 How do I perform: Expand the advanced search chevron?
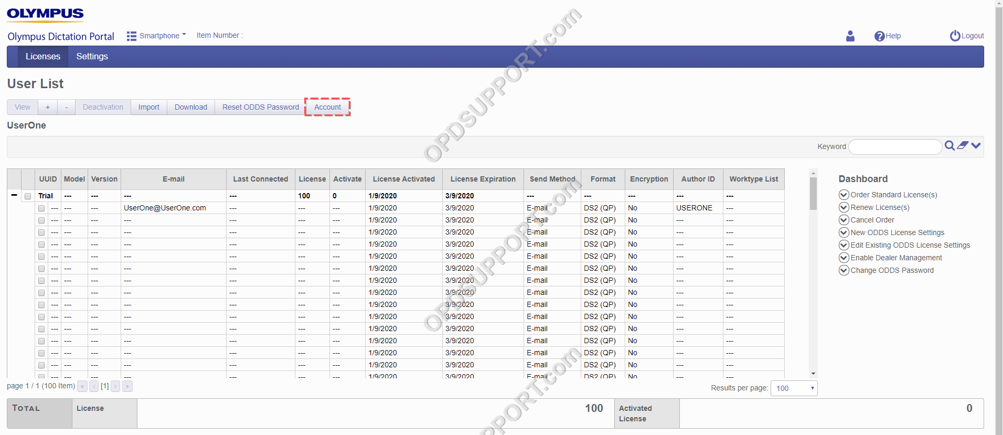click(976, 145)
